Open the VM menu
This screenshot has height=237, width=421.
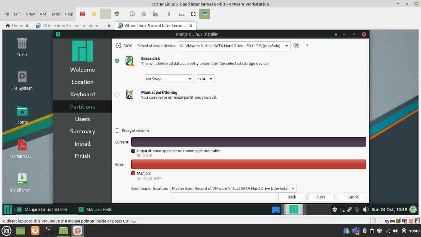[43, 14]
